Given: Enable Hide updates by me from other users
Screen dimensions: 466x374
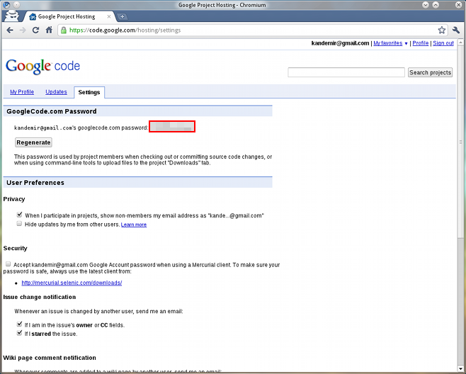Looking at the screenshot, I should point(19,224).
